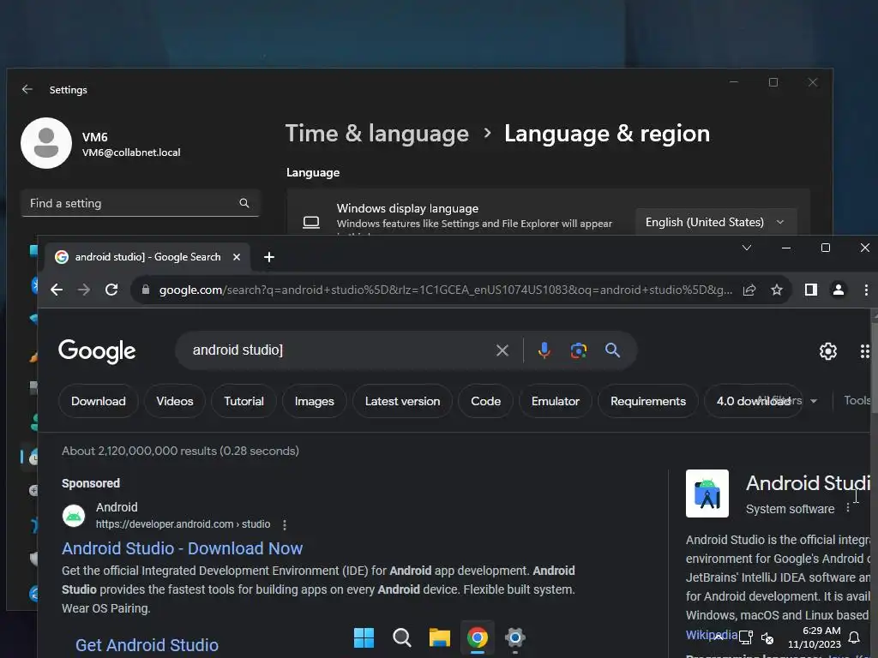Open the Wikipedia link in knowledge panel
The height and width of the screenshot is (658, 878).
(x=711, y=635)
